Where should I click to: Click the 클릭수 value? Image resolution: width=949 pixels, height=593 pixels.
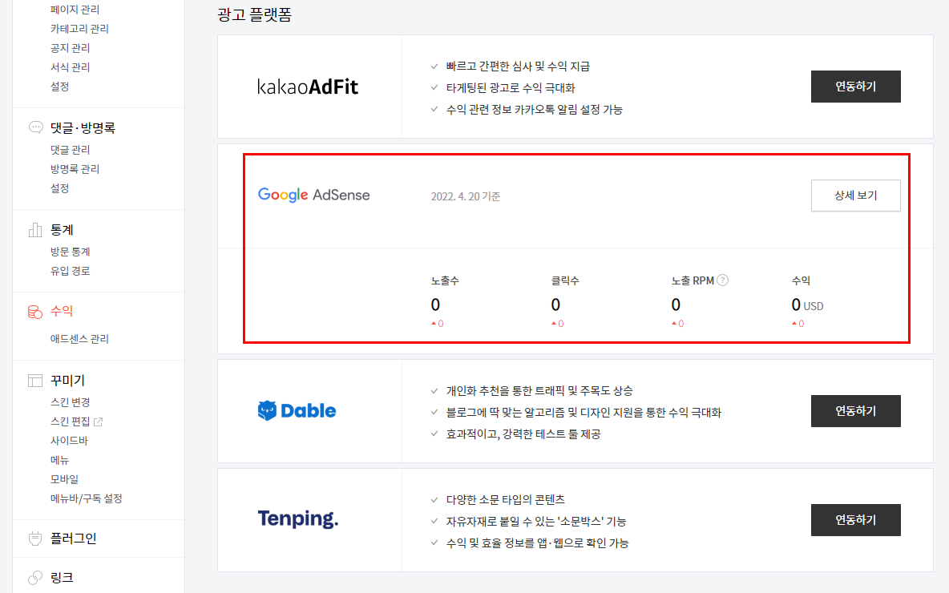click(555, 305)
